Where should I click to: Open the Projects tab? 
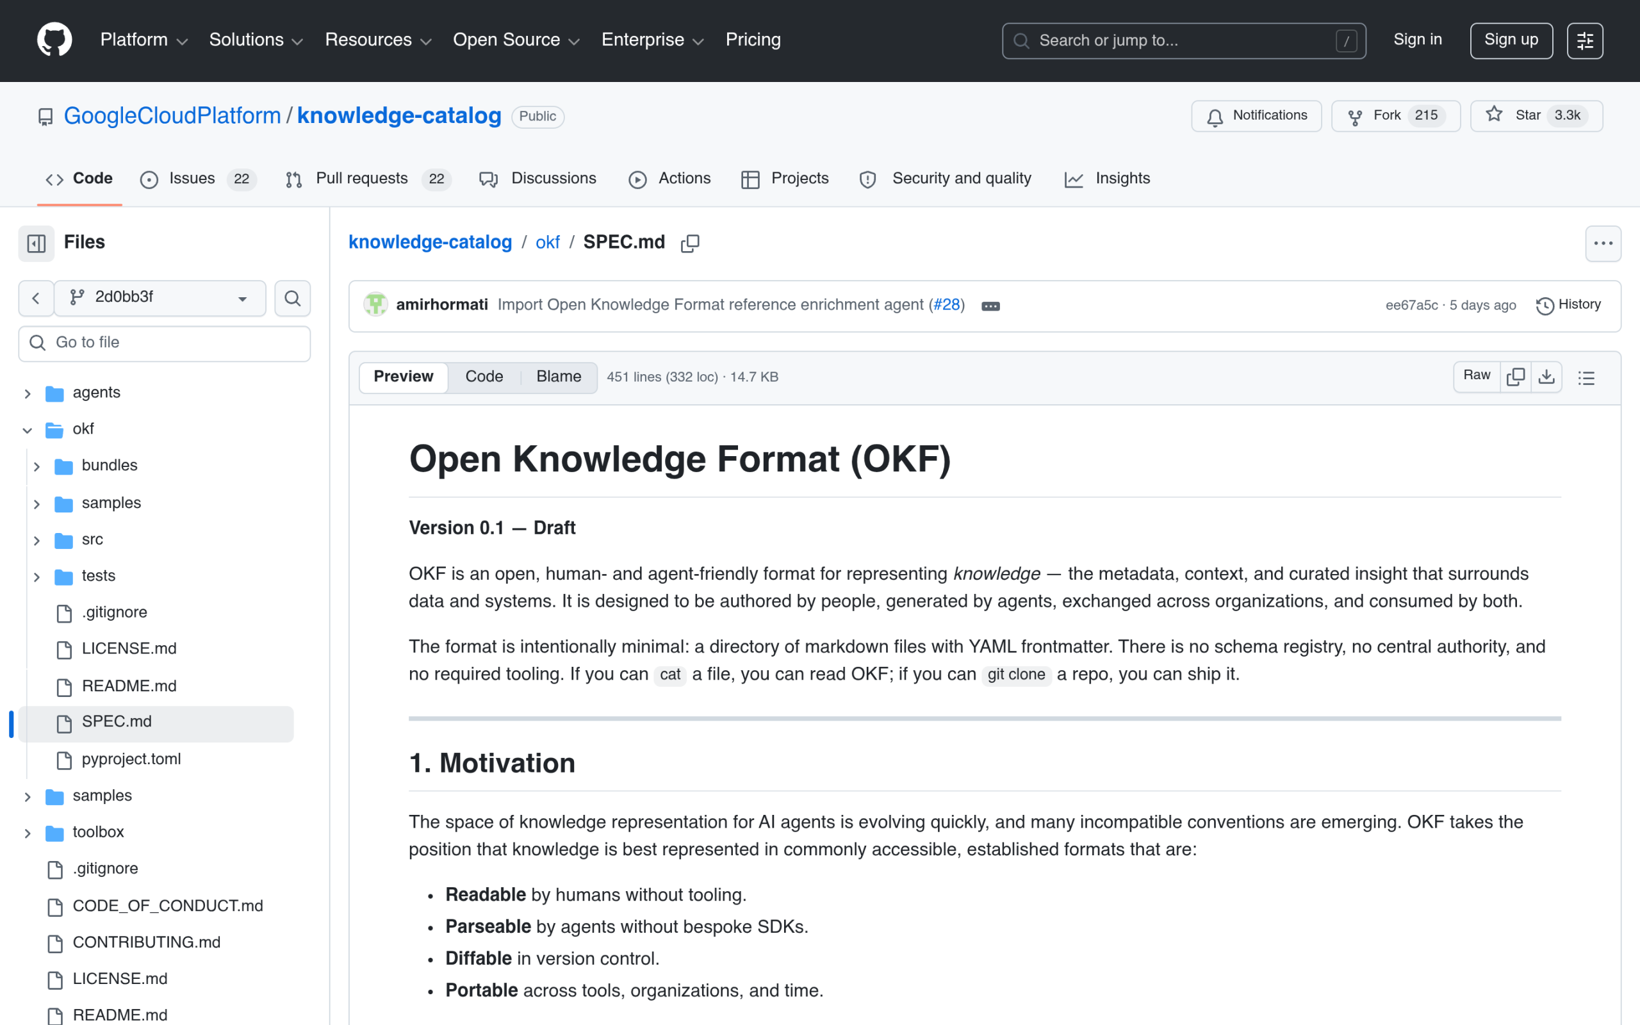[x=785, y=179]
